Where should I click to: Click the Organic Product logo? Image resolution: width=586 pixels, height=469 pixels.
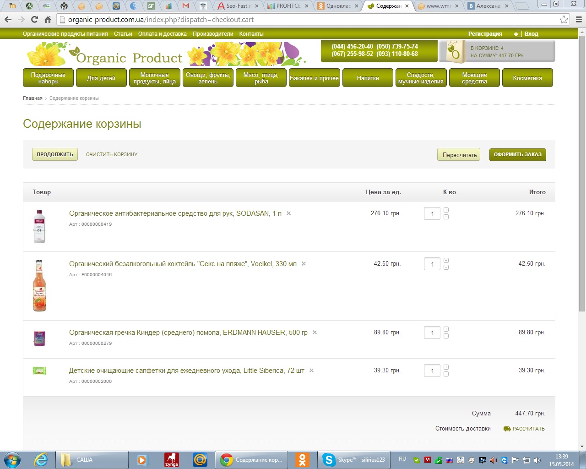pos(105,54)
